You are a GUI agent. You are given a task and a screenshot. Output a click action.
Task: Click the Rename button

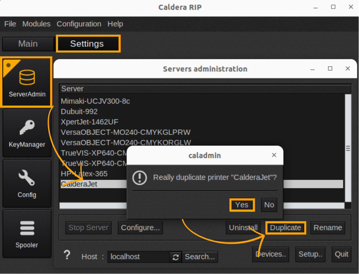(x=328, y=228)
